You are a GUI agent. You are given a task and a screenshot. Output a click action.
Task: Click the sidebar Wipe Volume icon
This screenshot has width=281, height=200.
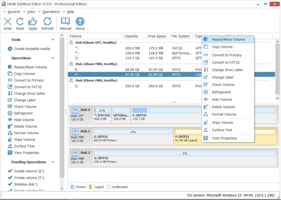(10, 139)
